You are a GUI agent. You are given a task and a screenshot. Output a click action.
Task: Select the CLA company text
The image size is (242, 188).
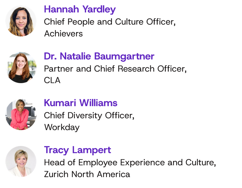coord(52,80)
